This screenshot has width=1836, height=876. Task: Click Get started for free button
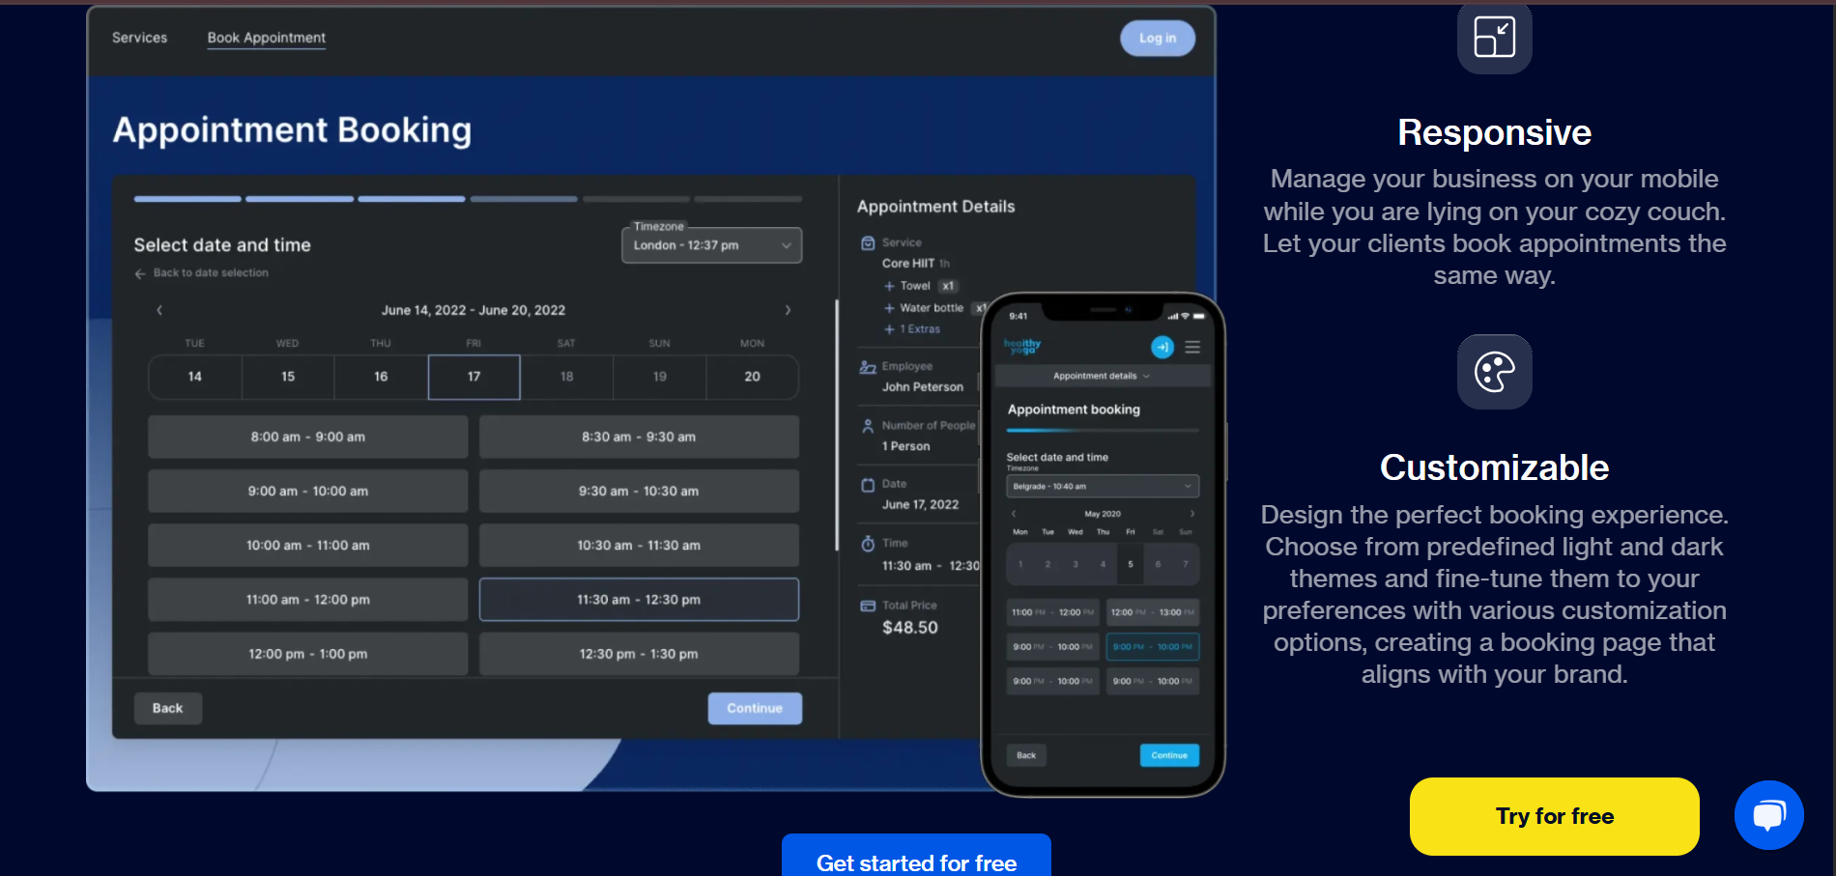click(x=916, y=855)
